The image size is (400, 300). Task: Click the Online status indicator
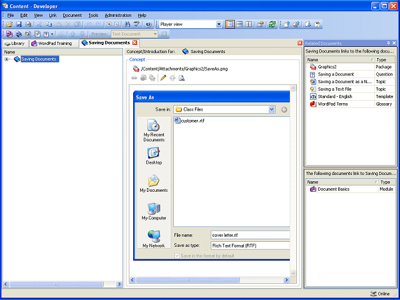click(x=380, y=294)
